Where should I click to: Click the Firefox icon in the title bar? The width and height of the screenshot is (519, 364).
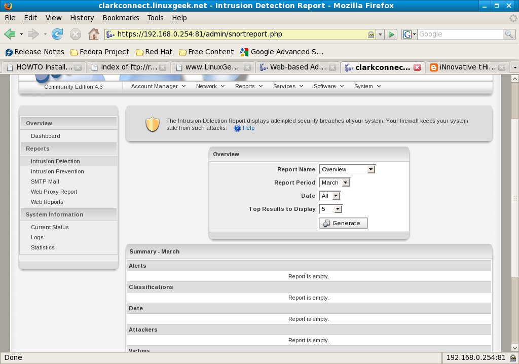point(8,6)
